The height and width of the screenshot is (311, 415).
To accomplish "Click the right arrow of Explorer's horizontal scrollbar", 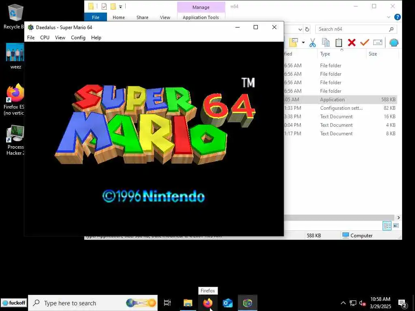I will [398, 217].
